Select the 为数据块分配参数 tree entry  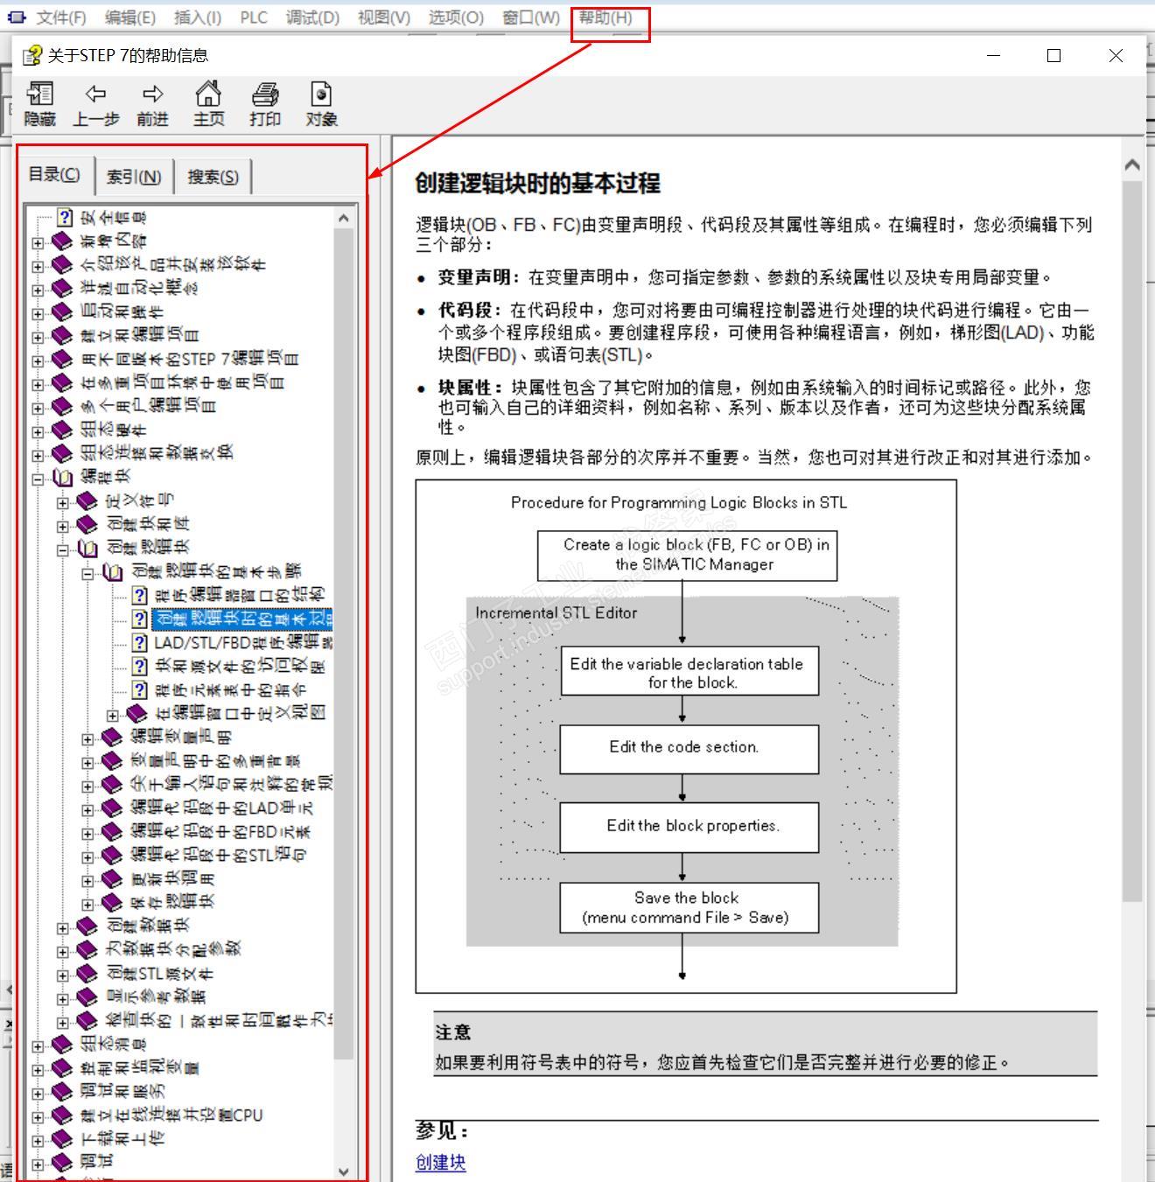pyautogui.click(x=172, y=949)
